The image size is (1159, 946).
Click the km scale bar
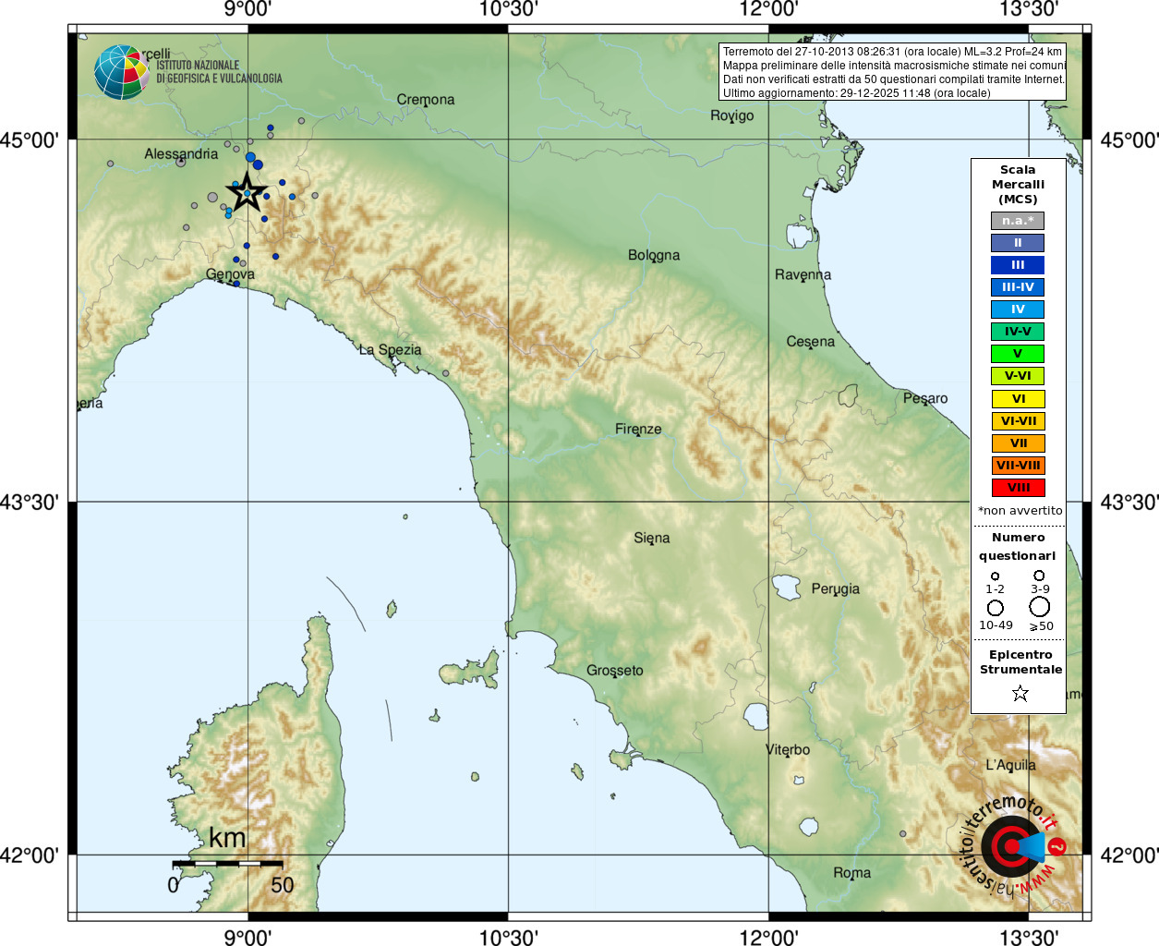click(227, 864)
